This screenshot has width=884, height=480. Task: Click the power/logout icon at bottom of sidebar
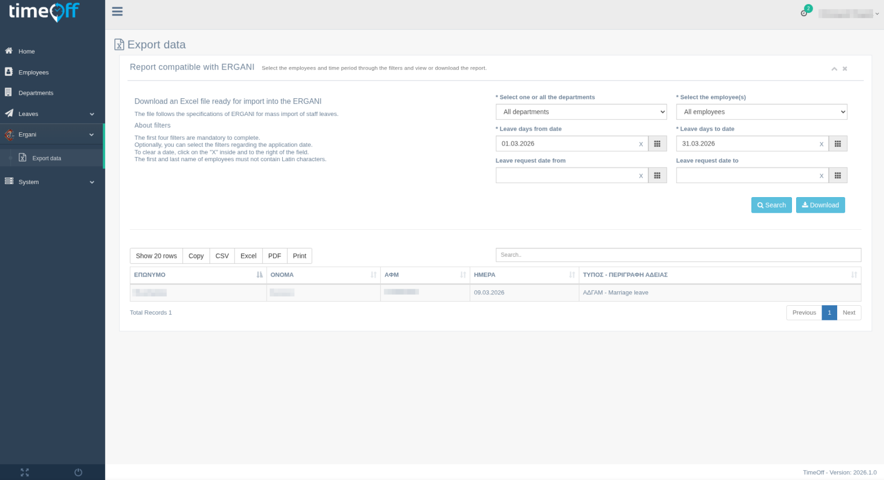(x=78, y=472)
